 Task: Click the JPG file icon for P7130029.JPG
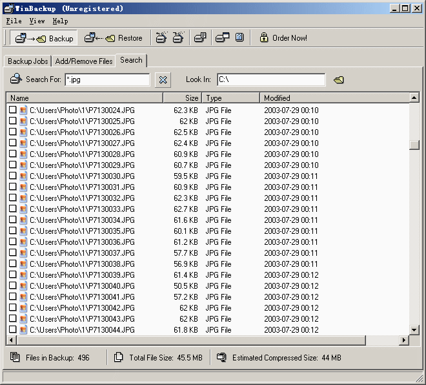[23, 165]
